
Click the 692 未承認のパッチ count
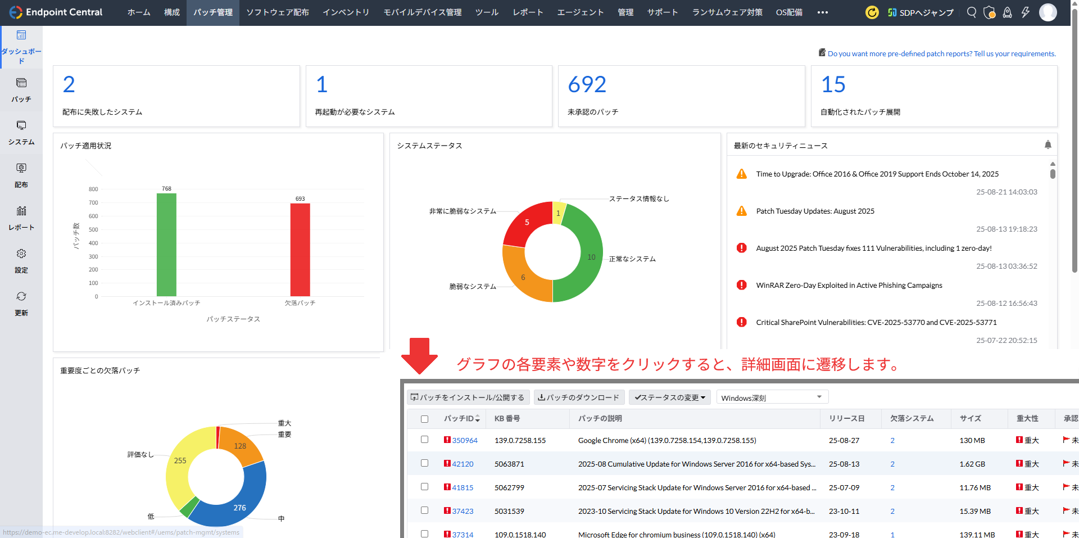point(587,85)
